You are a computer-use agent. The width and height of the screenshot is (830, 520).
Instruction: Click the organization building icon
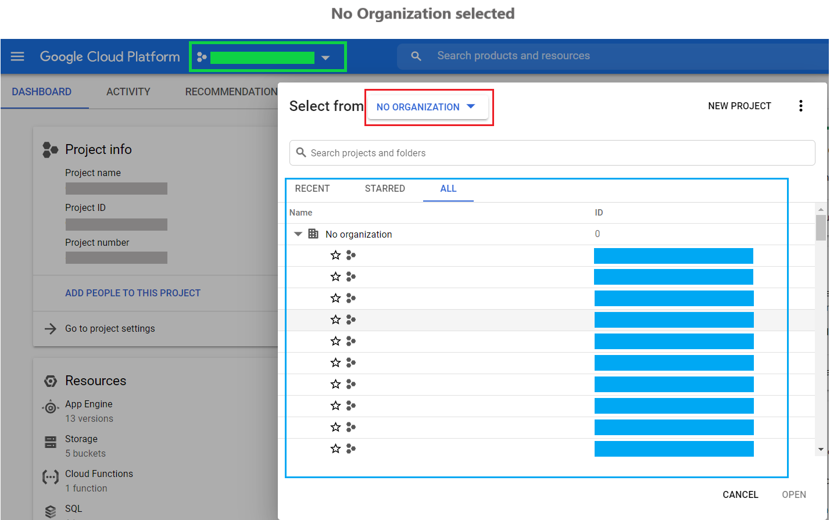(x=313, y=234)
